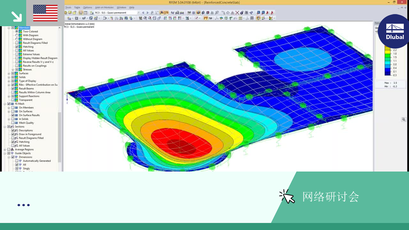The width and height of the screenshot is (409, 230).
Task: Open the RC3 - SLS load case dropdown
Action: [139, 12]
